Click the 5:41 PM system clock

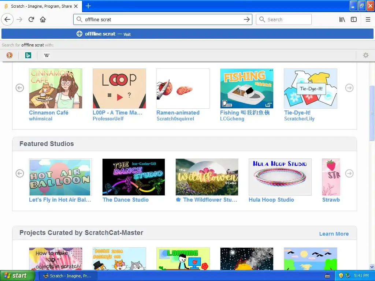(361, 276)
